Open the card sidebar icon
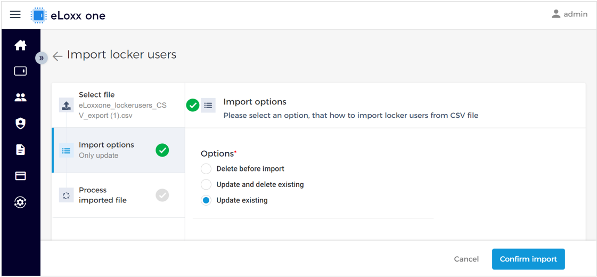 pos(20,176)
